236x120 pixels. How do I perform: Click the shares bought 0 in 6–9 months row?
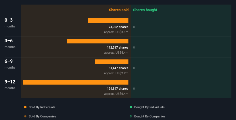[134, 68]
